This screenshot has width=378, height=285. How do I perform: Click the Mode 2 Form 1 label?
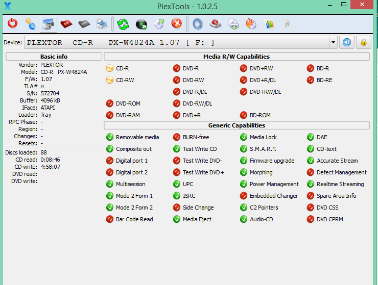coord(134,196)
